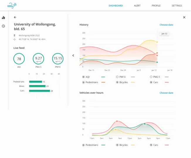Open the clock history sidebar icon
The width and height of the screenshot is (191, 158).
coord(4,26)
